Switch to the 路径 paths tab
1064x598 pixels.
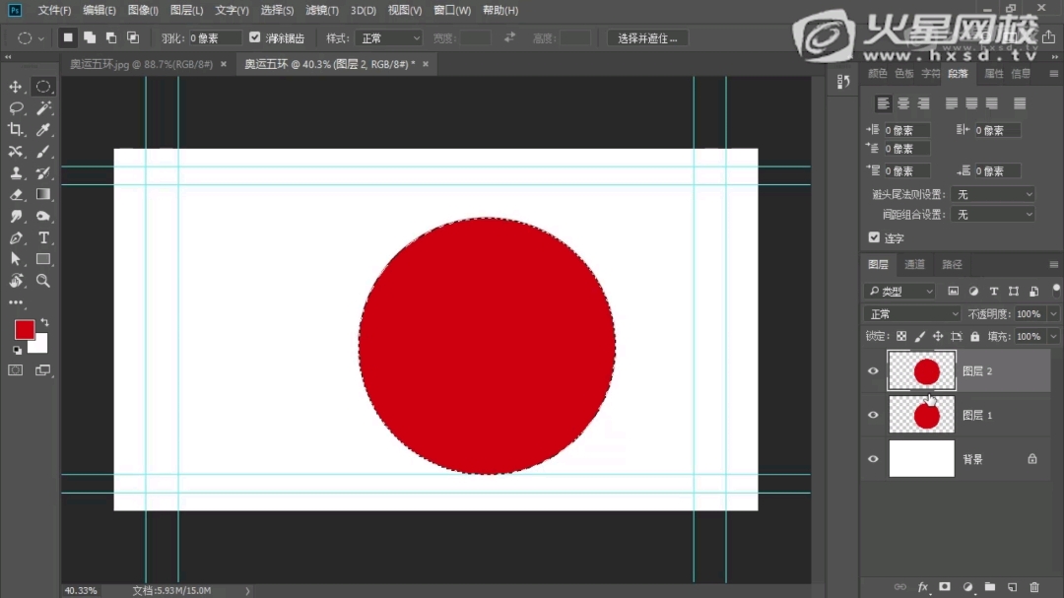pyautogui.click(x=952, y=265)
